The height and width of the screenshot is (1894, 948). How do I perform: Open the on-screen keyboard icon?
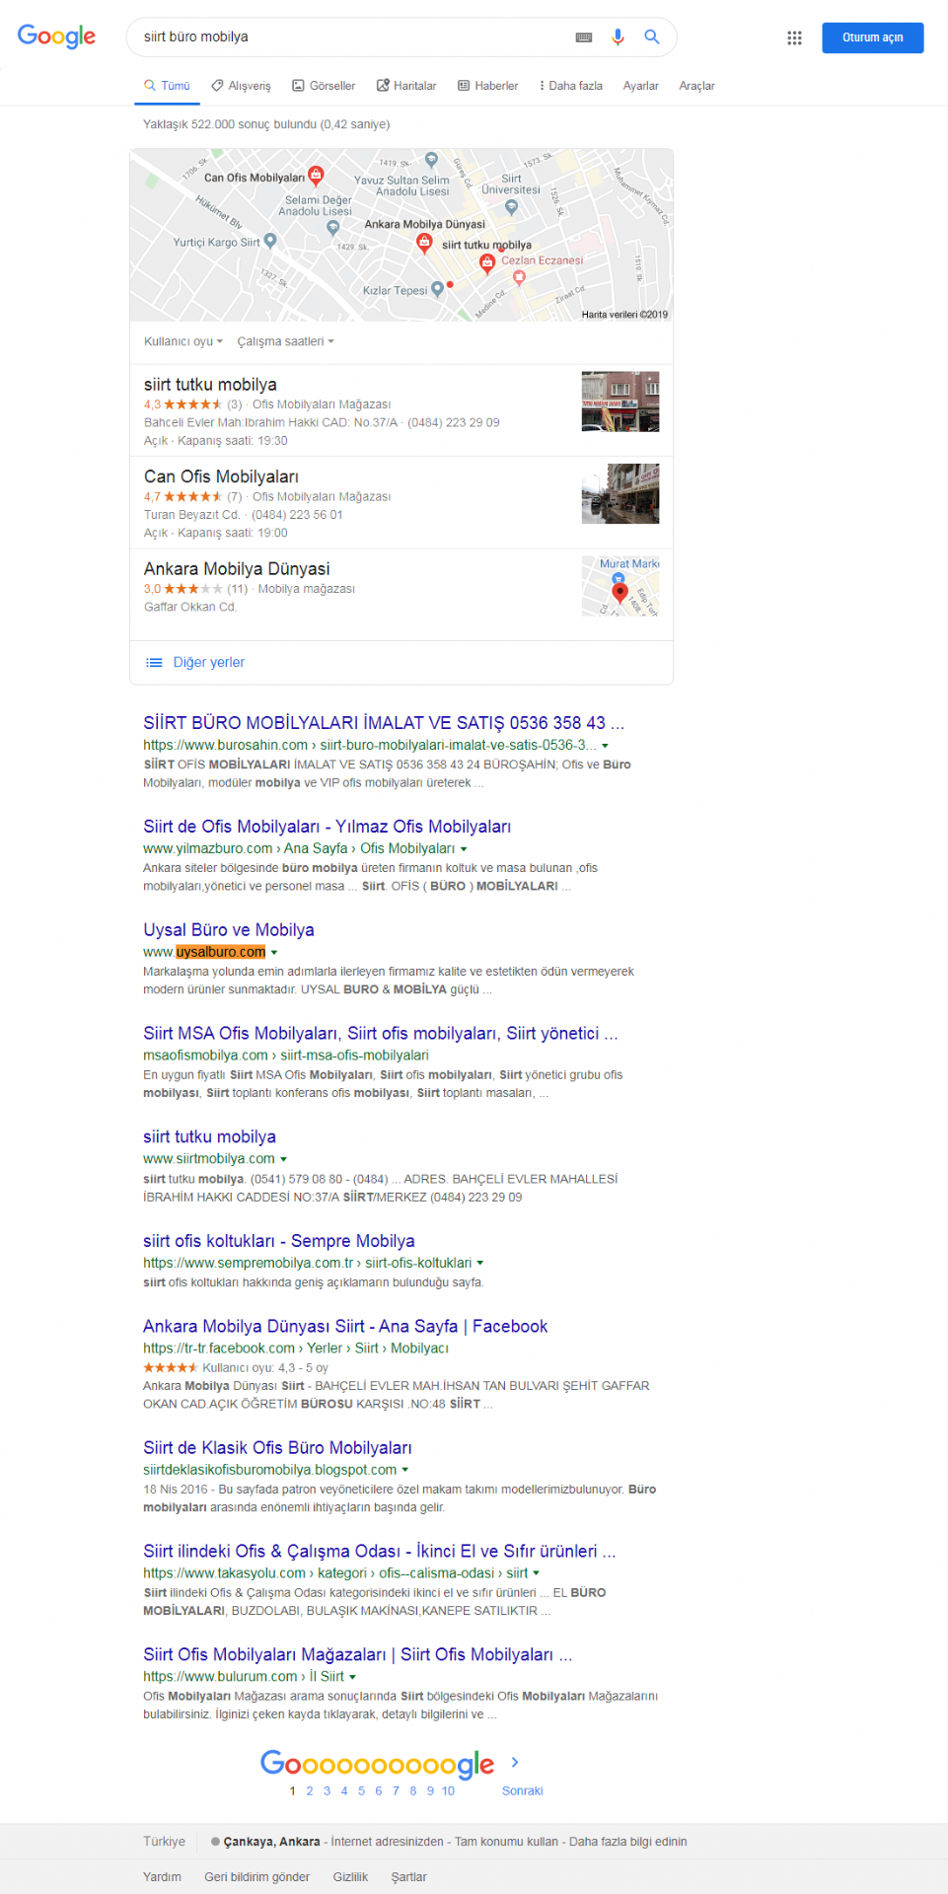click(584, 37)
